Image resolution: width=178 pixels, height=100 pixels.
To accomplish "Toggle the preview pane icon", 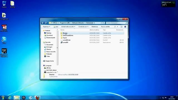I will click(x=121, y=27).
